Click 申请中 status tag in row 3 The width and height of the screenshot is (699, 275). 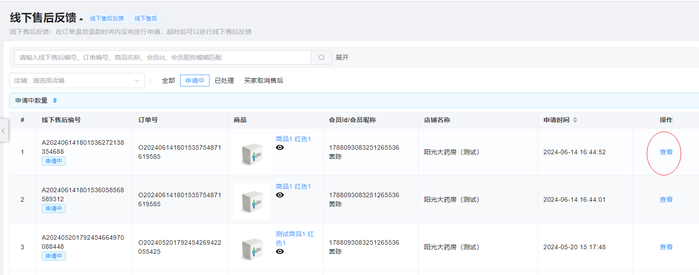click(54, 256)
